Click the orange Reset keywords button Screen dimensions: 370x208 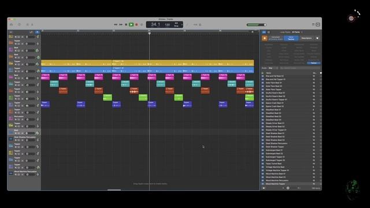(265, 38)
